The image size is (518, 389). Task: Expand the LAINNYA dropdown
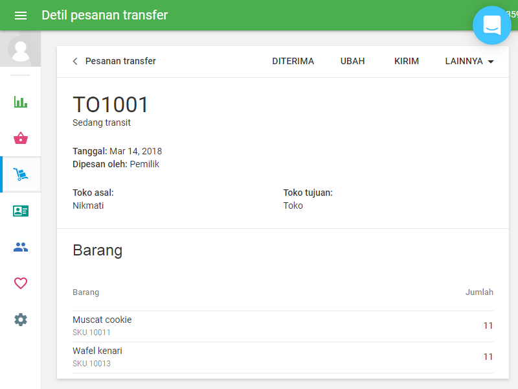click(465, 61)
